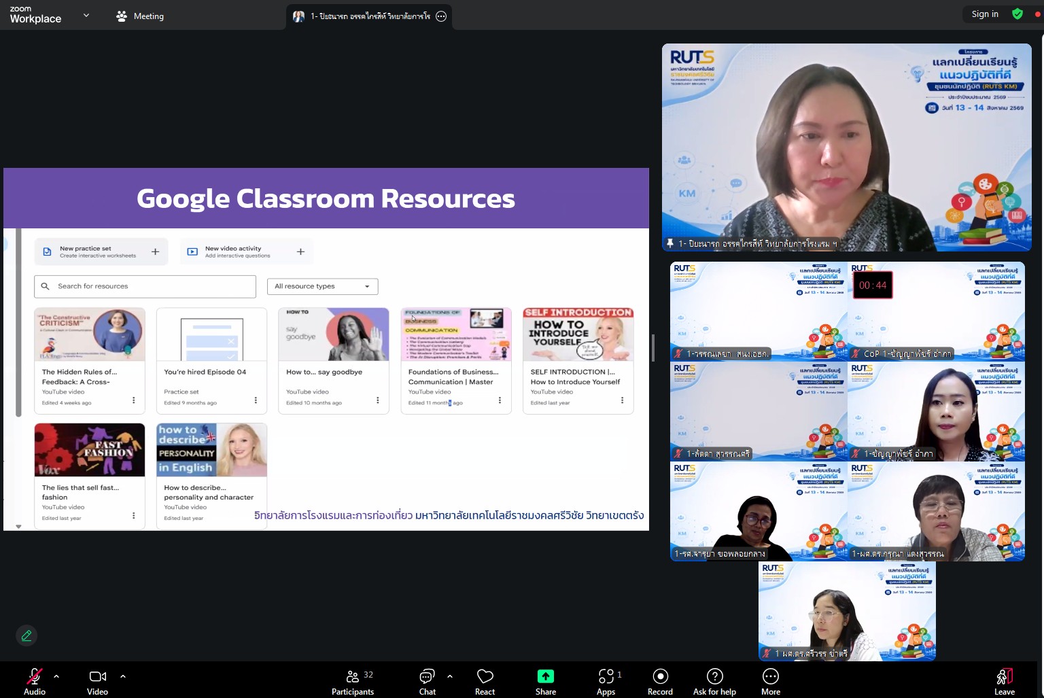Create New video activity
Viewport: 1044px width, 698px height.
click(x=246, y=251)
